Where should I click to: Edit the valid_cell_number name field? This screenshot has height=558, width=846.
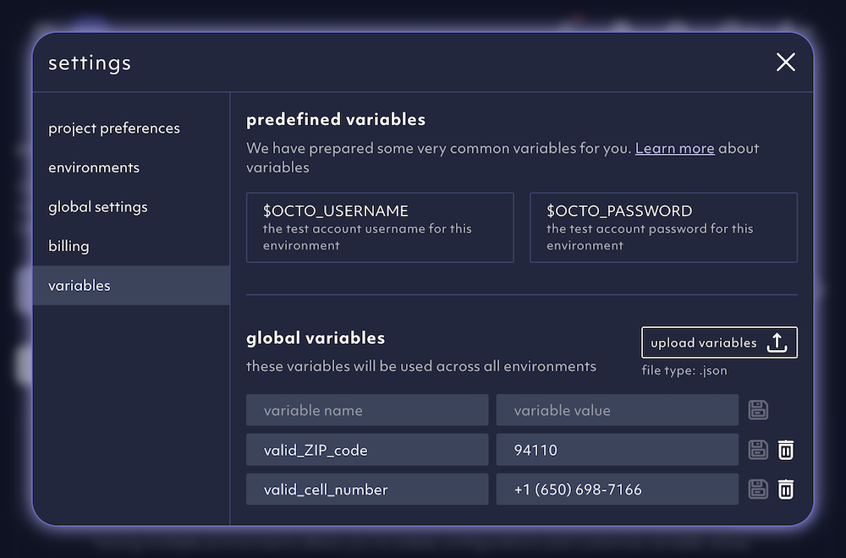click(x=367, y=489)
